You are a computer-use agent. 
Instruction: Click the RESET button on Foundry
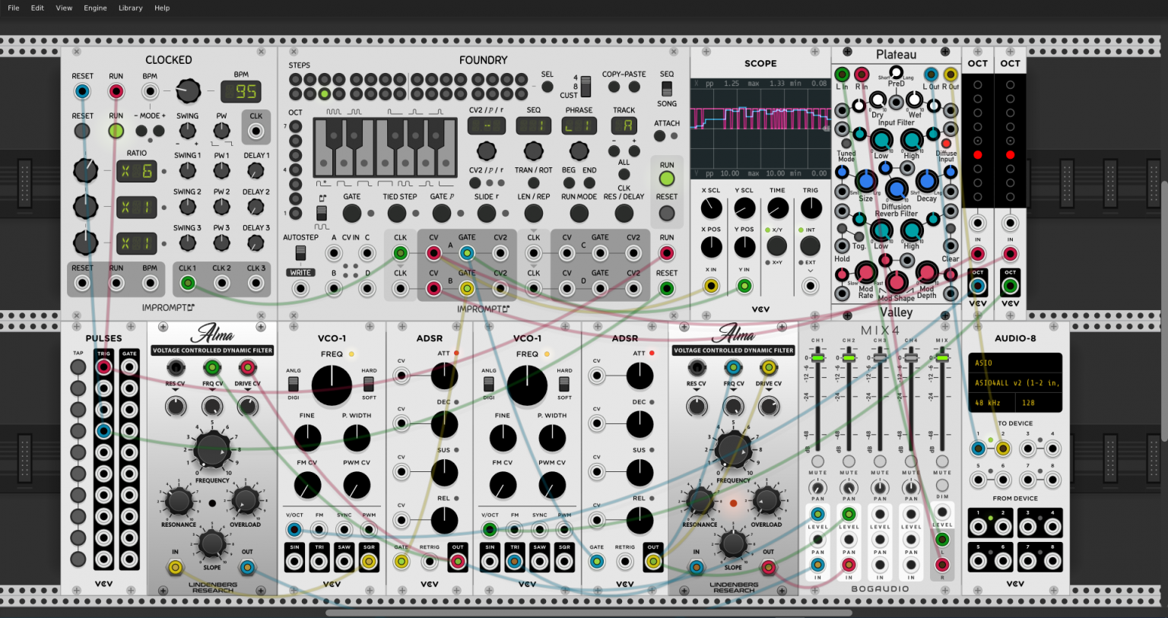pos(667,213)
